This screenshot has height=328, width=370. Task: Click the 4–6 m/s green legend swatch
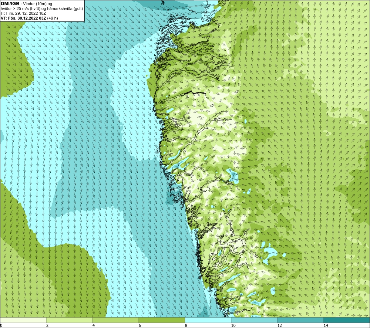115,320
